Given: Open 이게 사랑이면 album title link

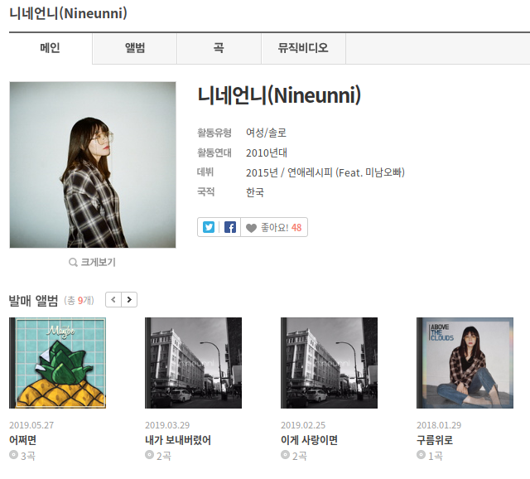Looking at the screenshot, I should point(309,440).
